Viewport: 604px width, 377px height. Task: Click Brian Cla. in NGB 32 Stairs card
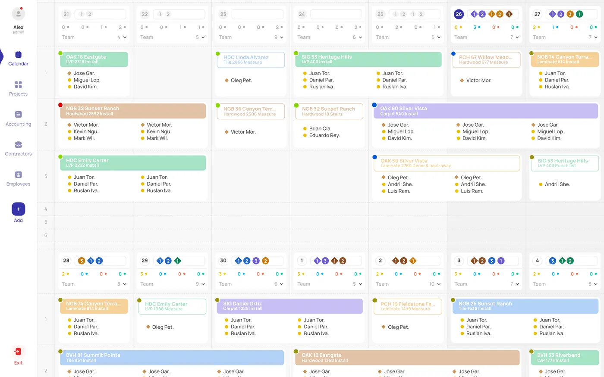(x=320, y=128)
